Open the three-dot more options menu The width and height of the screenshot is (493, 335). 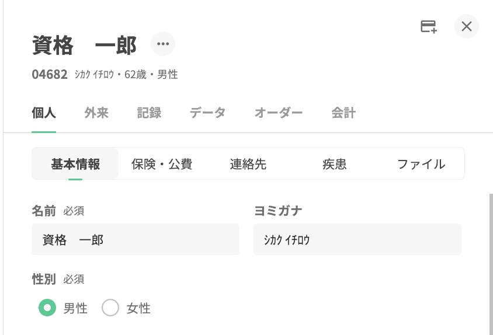point(162,44)
